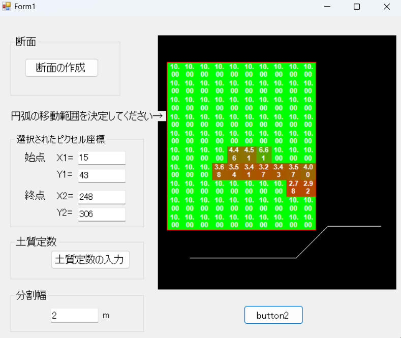Image resolution: width=401 pixels, height=338 pixels.
Task: Select the grid cell valued 2.92
Action: [x=308, y=187]
